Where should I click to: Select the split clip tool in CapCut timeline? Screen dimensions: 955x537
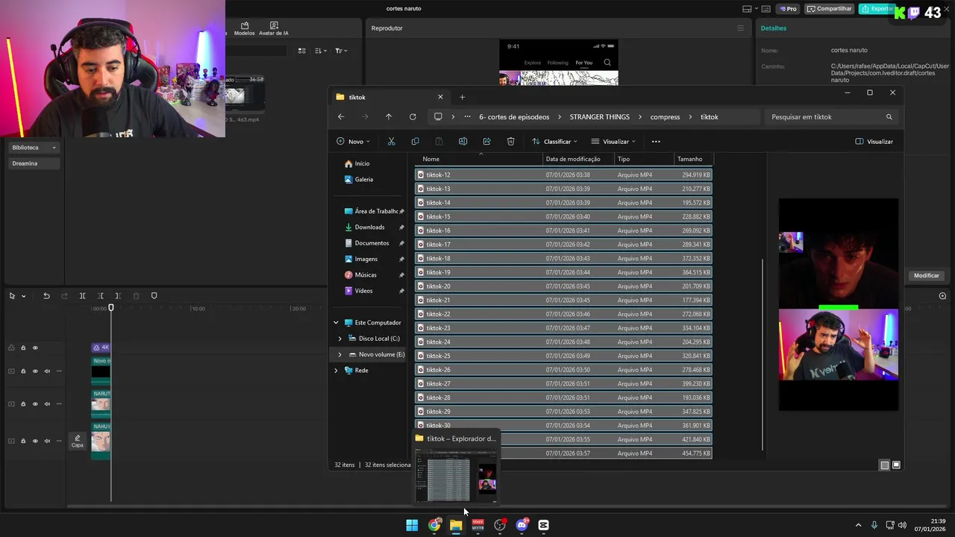click(x=82, y=296)
